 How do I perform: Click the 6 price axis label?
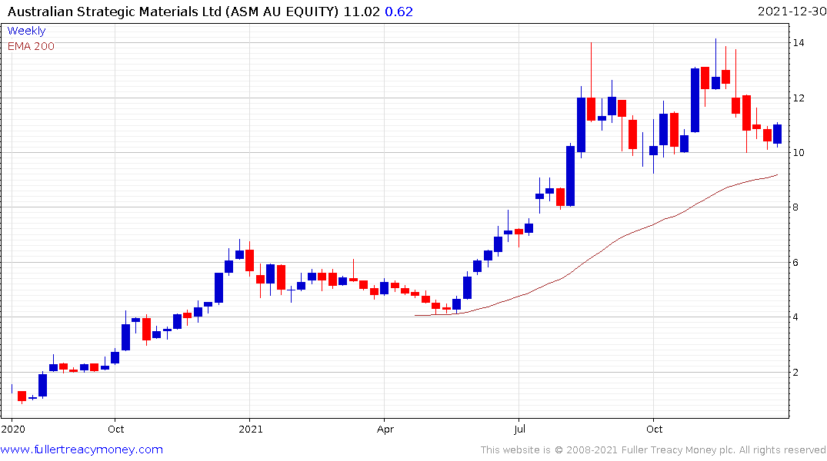[795, 262]
